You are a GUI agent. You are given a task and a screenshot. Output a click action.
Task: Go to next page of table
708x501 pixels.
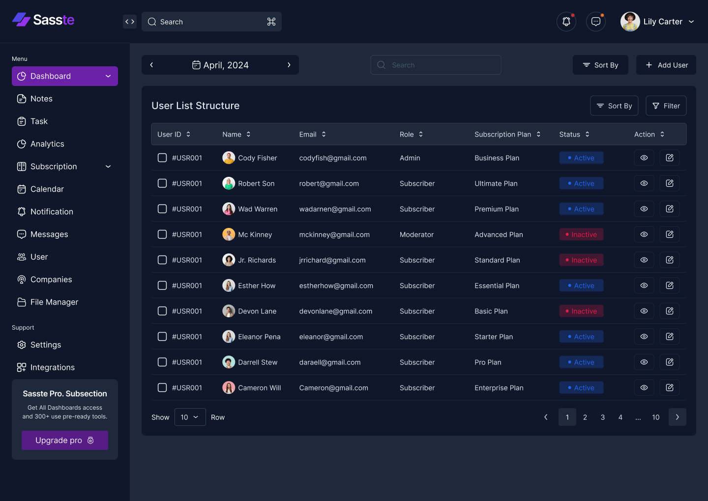(678, 417)
